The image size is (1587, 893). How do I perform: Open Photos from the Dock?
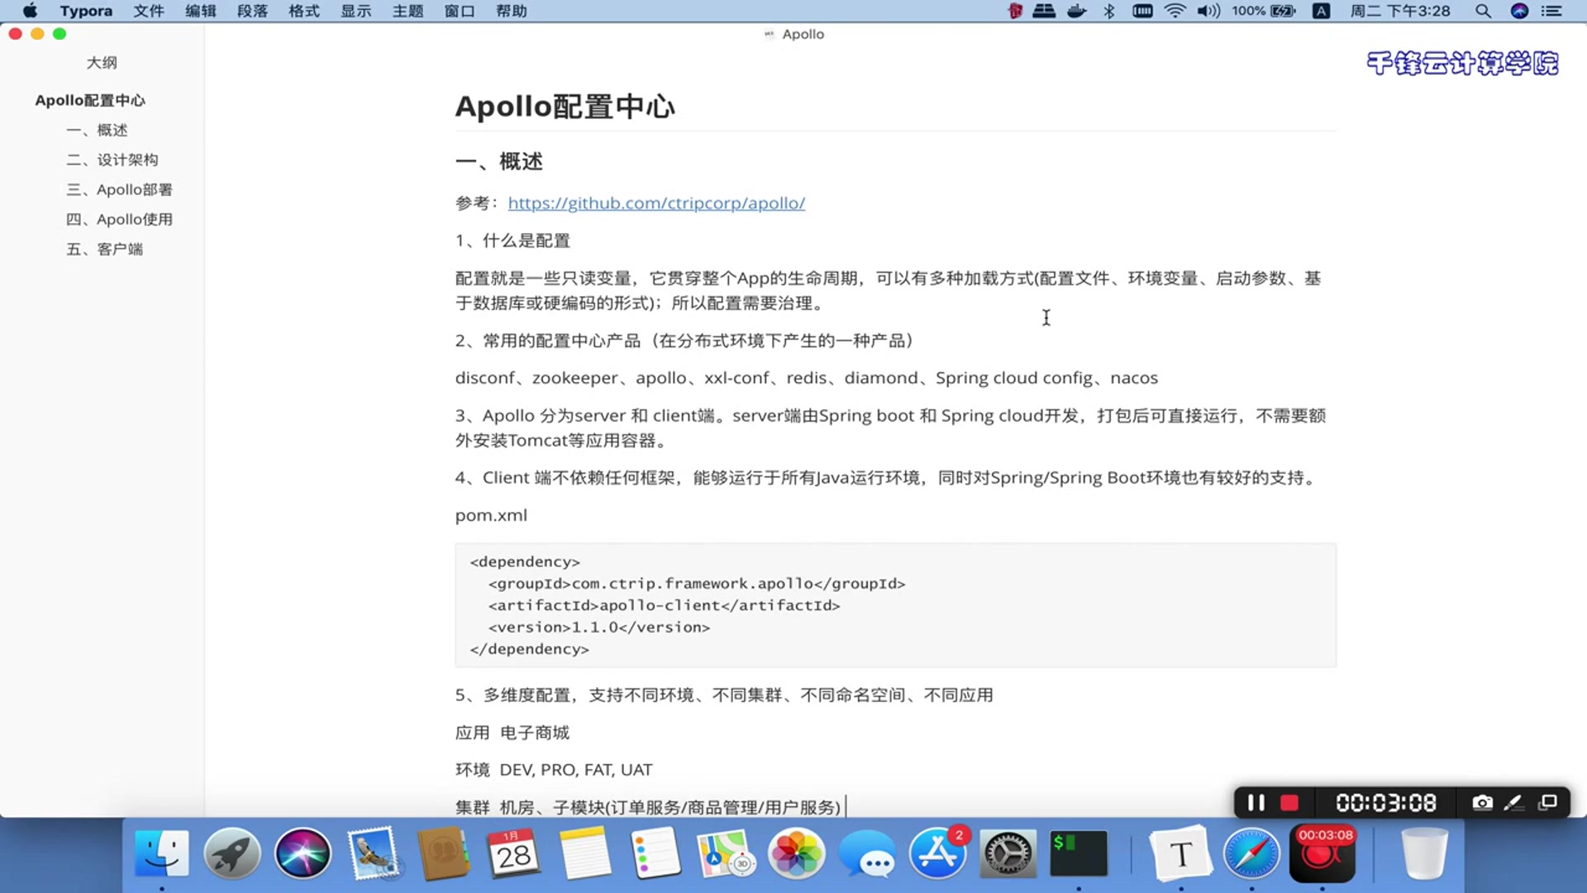(x=796, y=853)
